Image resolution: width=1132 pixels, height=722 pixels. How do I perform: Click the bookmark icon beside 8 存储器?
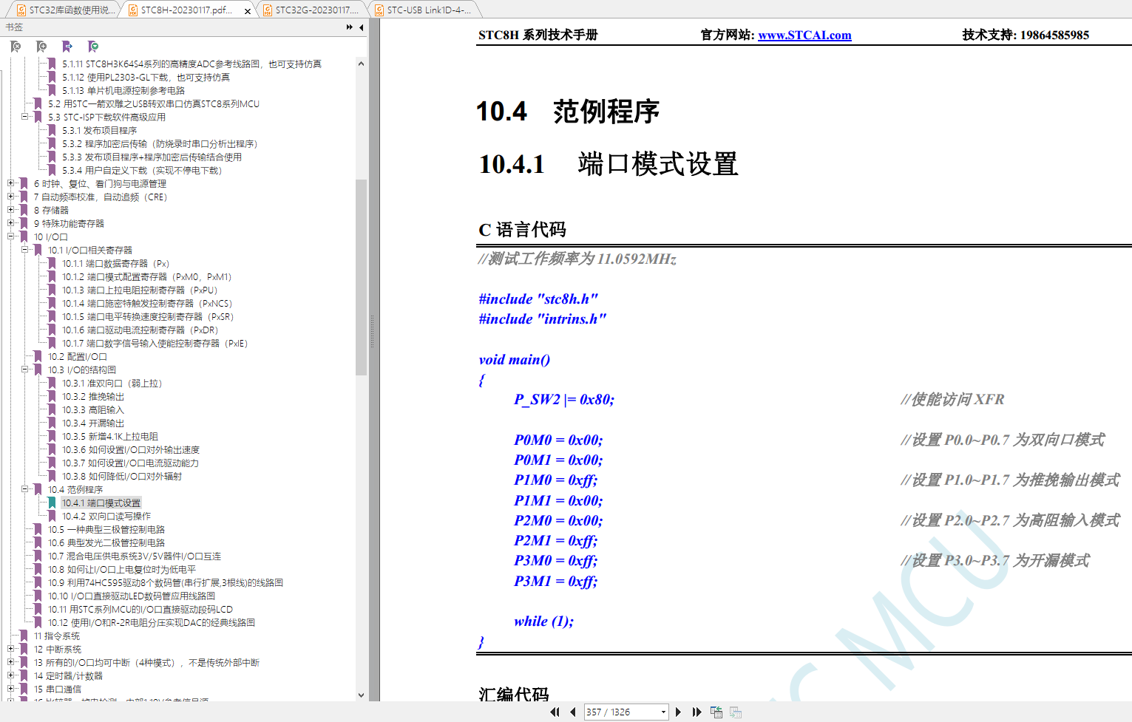24,210
